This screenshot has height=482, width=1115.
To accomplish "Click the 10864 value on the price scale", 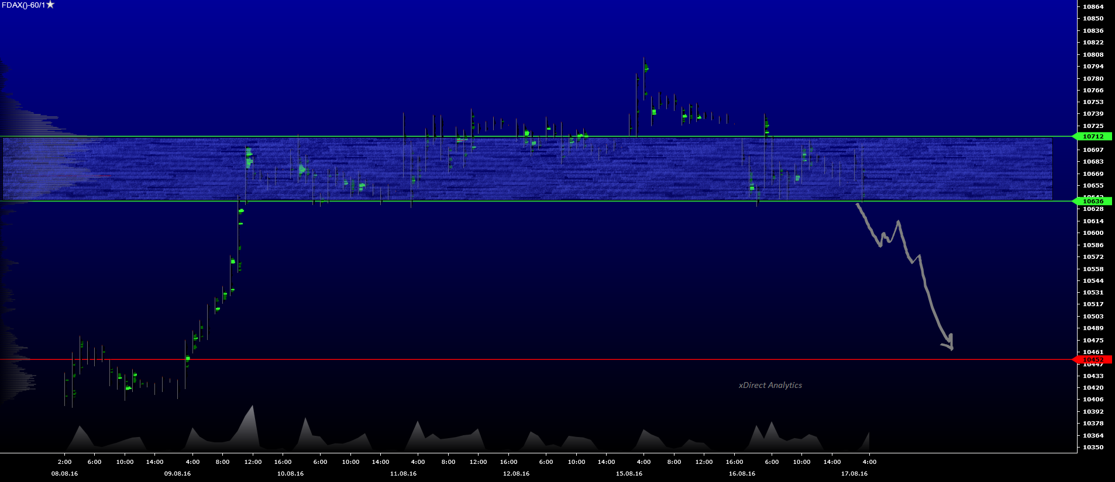I will pos(1093,6).
